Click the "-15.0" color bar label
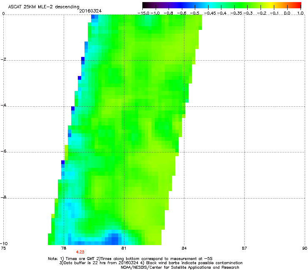This screenshot has height=270, width=308. pos(144,13)
